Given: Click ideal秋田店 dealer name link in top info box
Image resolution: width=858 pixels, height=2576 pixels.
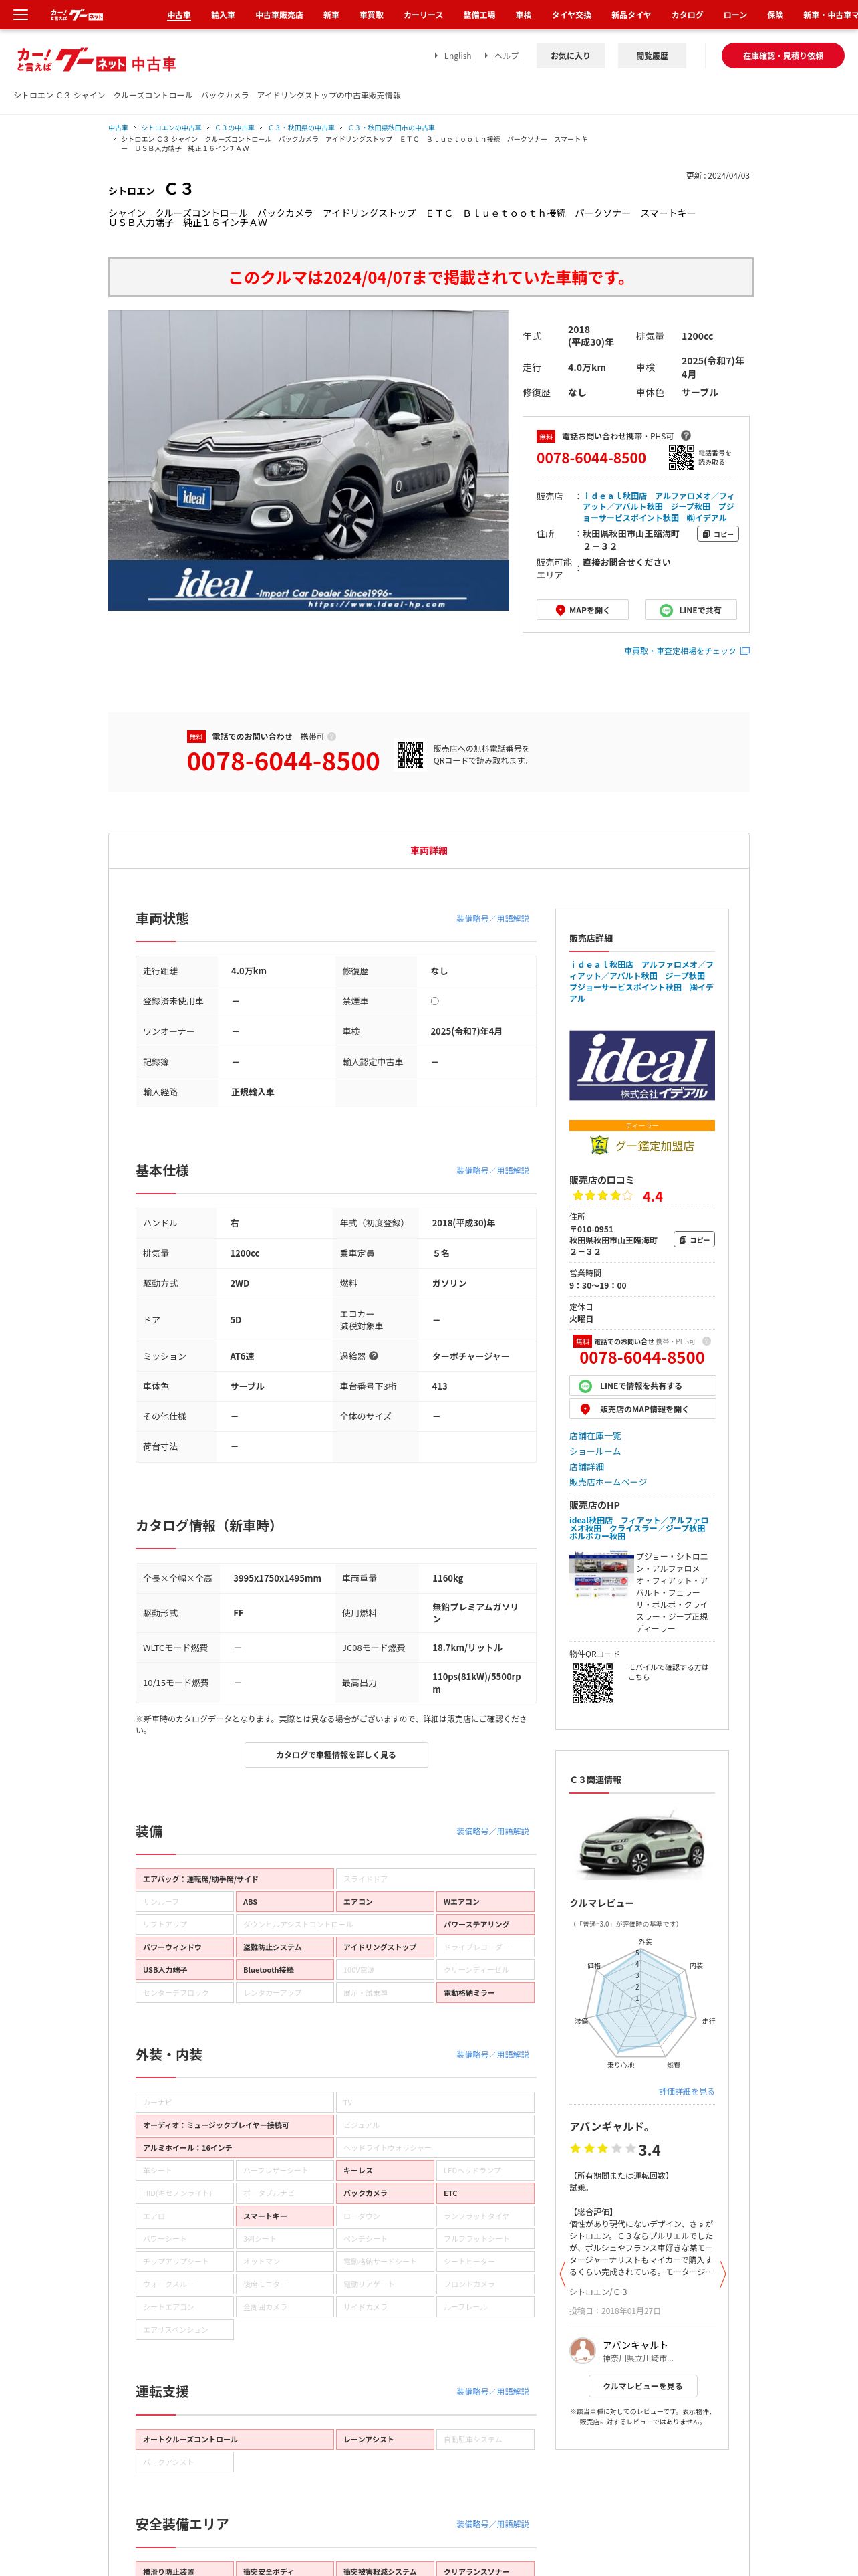Looking at the screenshot, I should click(658, 507).
